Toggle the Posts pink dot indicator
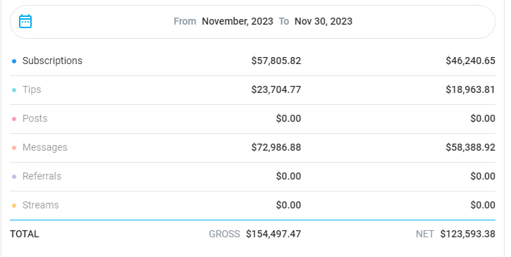The width and height of the screenshot is (511, 257). pyautogui.click(x=14, y=119)
